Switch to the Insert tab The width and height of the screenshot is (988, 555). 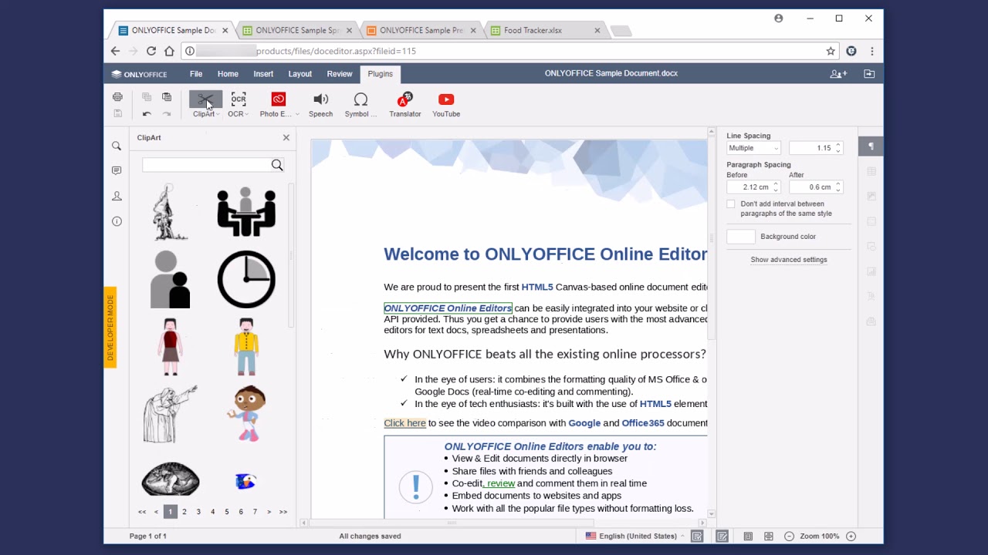(263, 74)
